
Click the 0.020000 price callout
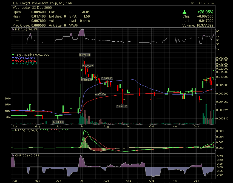[88, 66]
